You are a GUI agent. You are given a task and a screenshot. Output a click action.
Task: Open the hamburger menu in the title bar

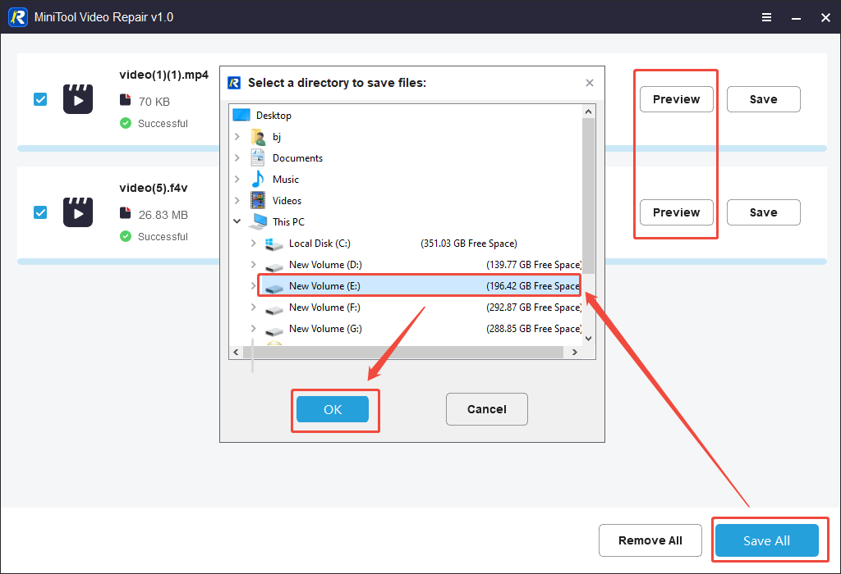pos(766,16)
